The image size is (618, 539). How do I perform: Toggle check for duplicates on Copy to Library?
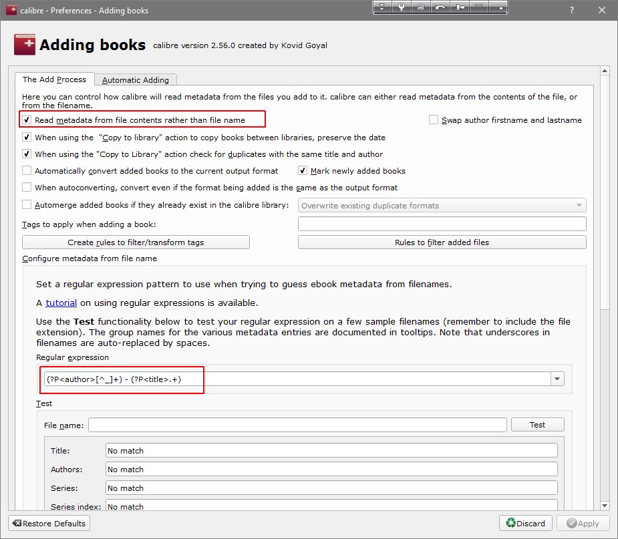coord(27,154)
